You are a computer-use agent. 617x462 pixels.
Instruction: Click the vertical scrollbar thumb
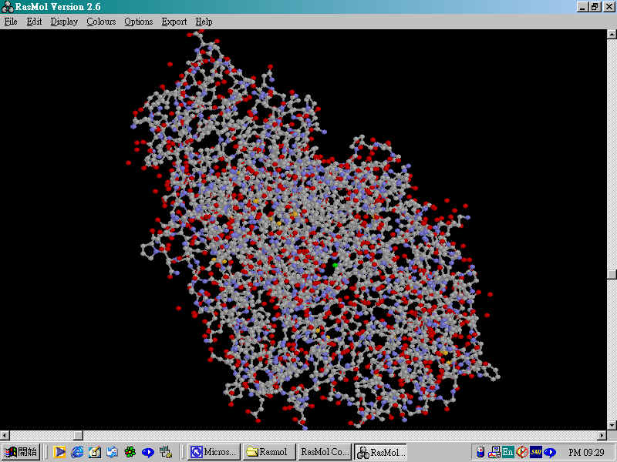click(x=612, y=274)
